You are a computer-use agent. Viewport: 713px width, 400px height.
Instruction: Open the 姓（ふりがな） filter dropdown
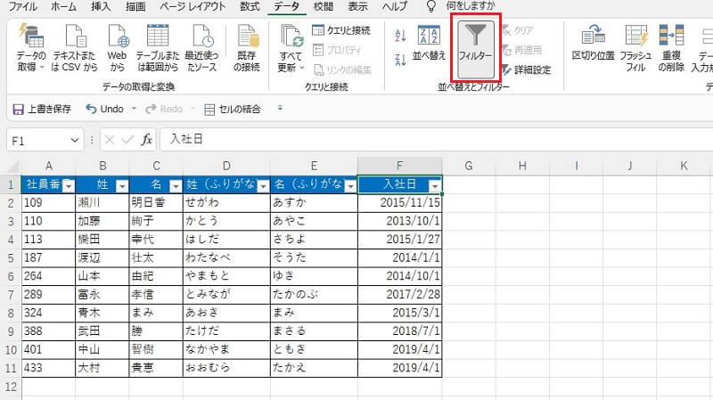pos(263,185)
